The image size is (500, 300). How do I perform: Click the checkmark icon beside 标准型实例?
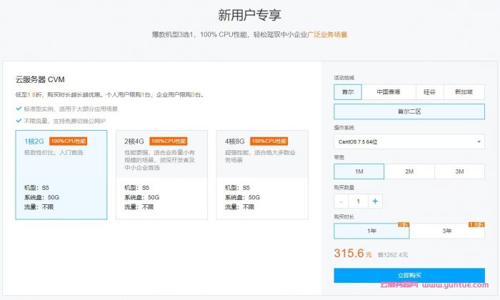point(19,109)
